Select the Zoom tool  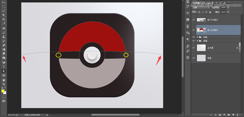[x=4, y=84]
